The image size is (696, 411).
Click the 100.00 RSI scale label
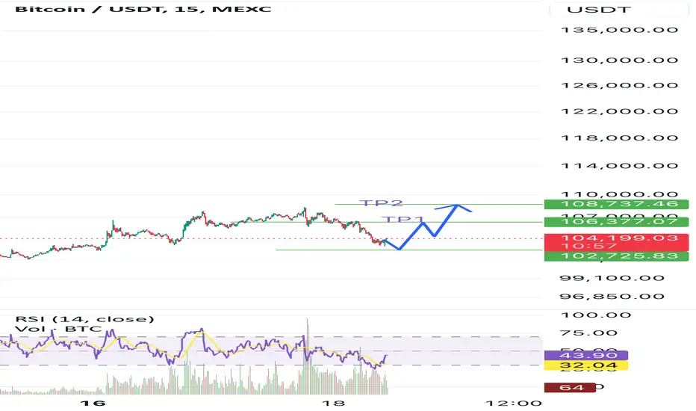pyautogui.click(x=596, y=315)
